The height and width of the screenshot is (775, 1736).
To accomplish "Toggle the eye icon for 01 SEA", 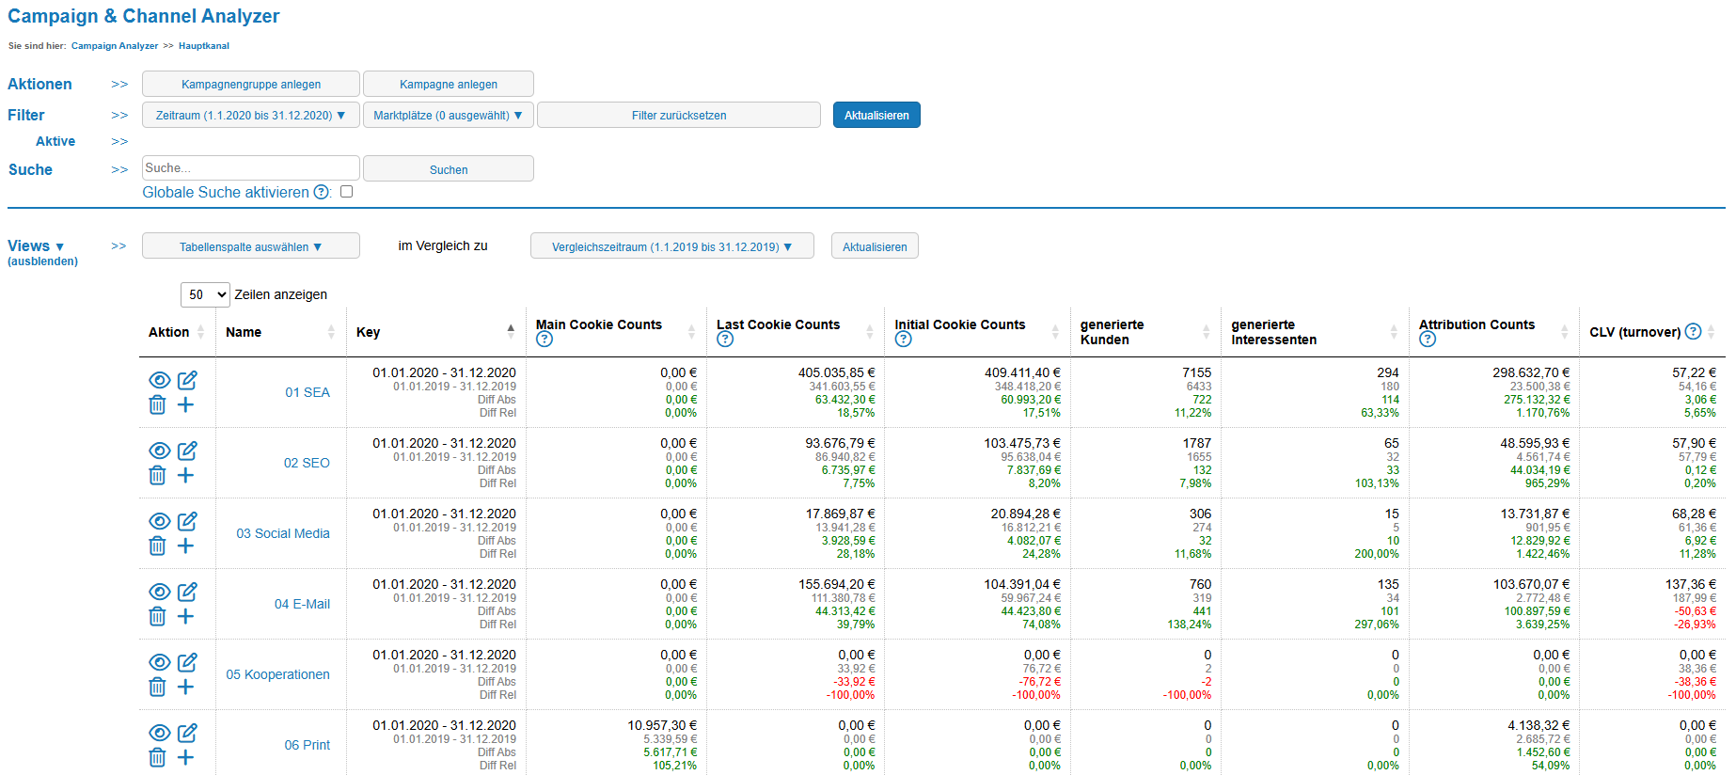I will point(159,380).
